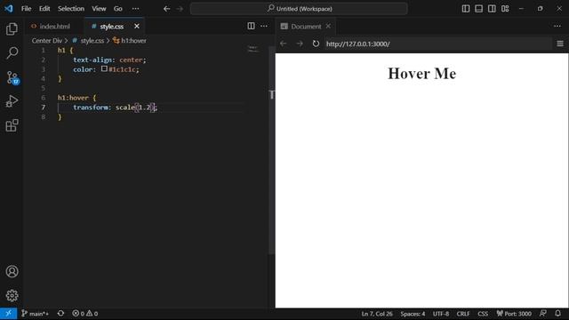Open the File menu

(x=26, y=8)
